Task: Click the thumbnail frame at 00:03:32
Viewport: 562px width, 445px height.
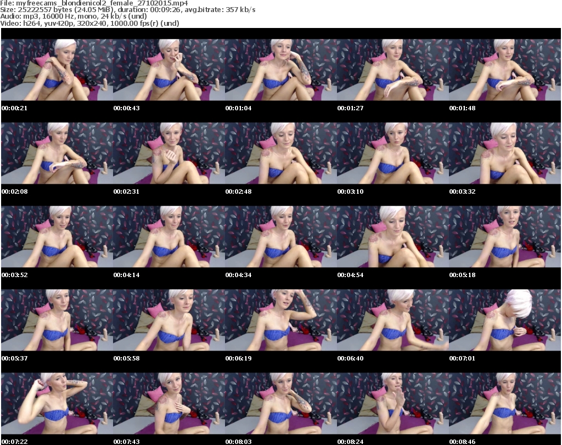Action: click(505, 153)
